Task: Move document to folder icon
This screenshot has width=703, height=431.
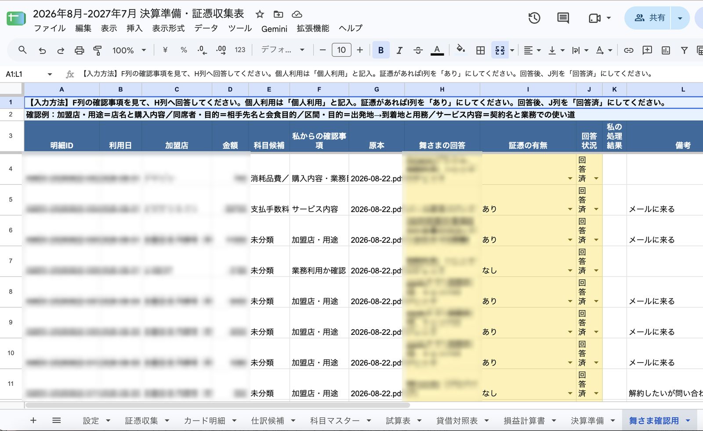Action: (x=278, y=14)
